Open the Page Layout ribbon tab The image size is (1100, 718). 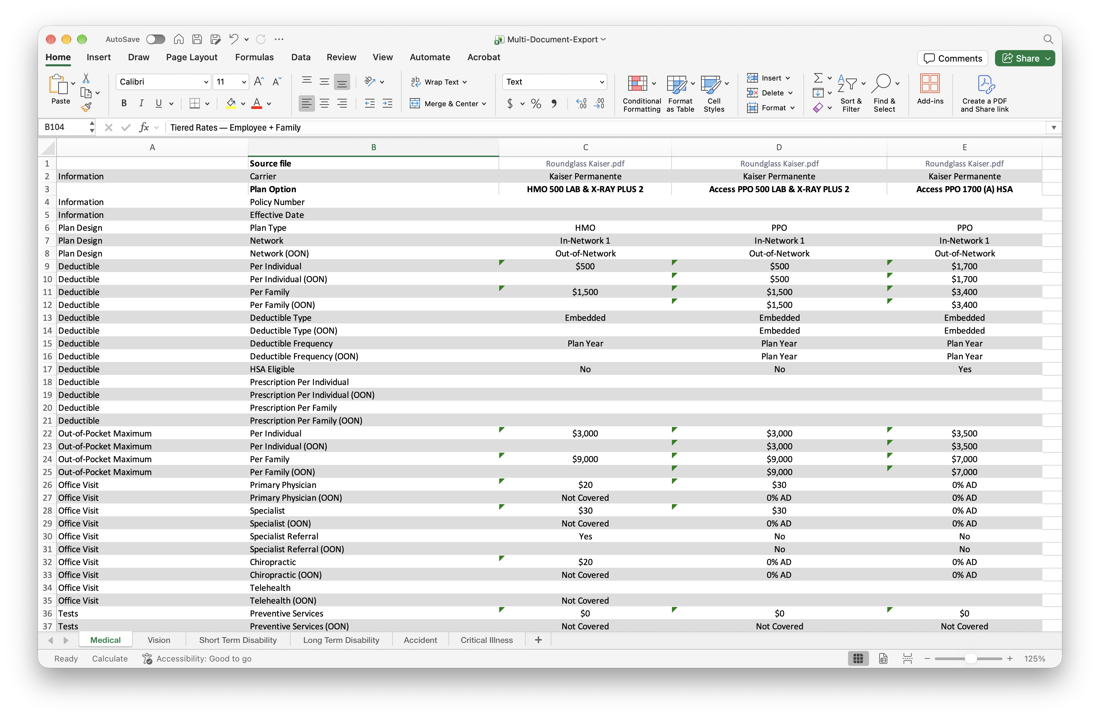coord(191,57)
